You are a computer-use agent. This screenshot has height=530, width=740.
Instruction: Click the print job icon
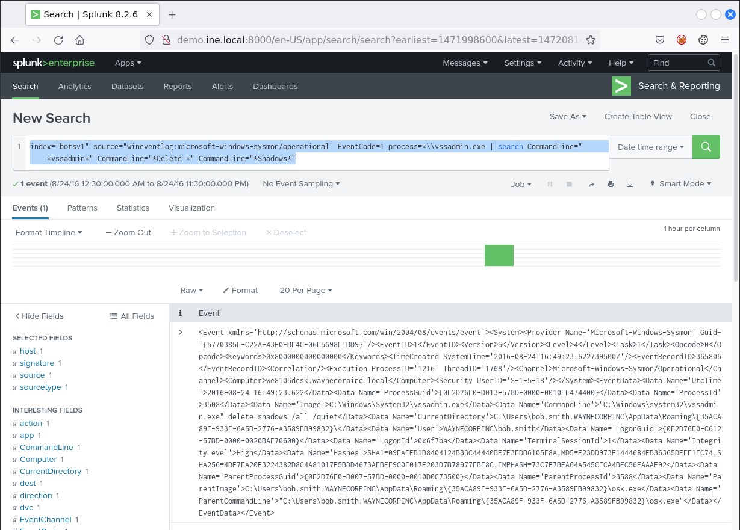(611, 184)
